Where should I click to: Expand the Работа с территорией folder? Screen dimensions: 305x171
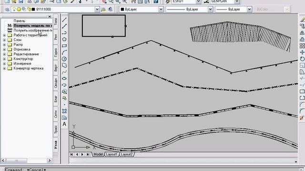4,35
